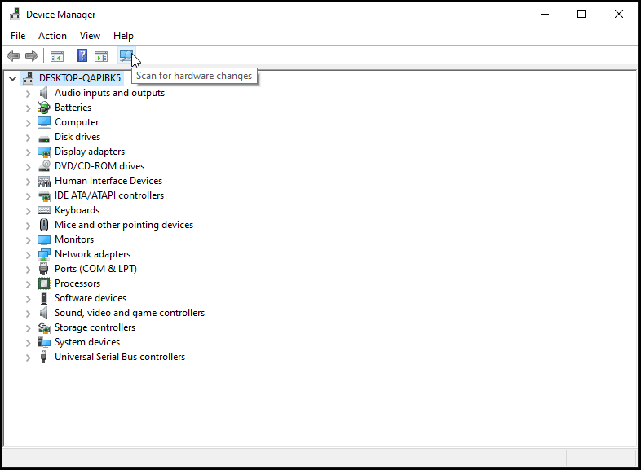Screen dimensions: 641x470
Task: Expand the System devices node
Action: coord(28,343)
